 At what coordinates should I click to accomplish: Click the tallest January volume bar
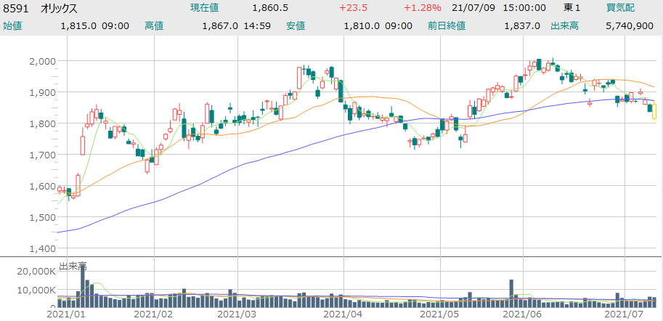(x=83, y=287)
